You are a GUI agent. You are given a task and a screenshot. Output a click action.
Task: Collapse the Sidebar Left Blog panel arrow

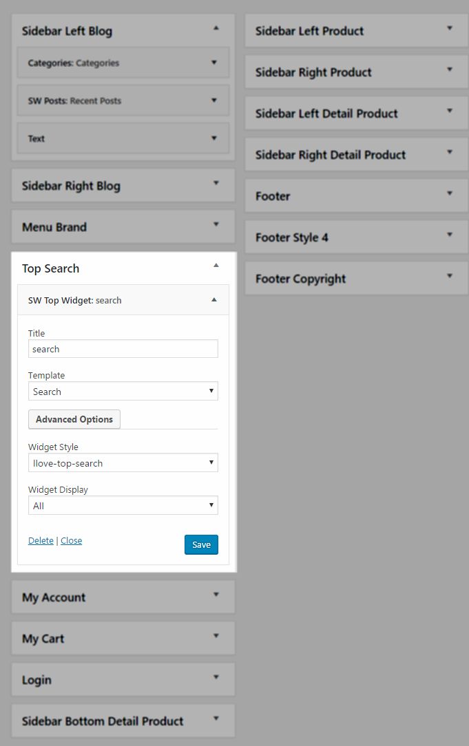coord(216,28)
